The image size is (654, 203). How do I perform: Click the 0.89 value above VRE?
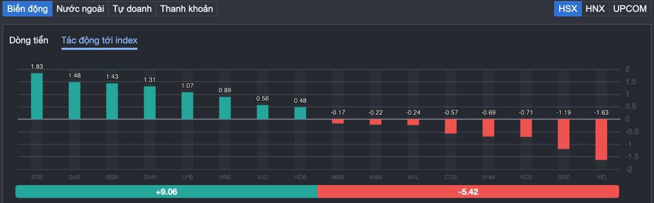click(x=225, y=90)
